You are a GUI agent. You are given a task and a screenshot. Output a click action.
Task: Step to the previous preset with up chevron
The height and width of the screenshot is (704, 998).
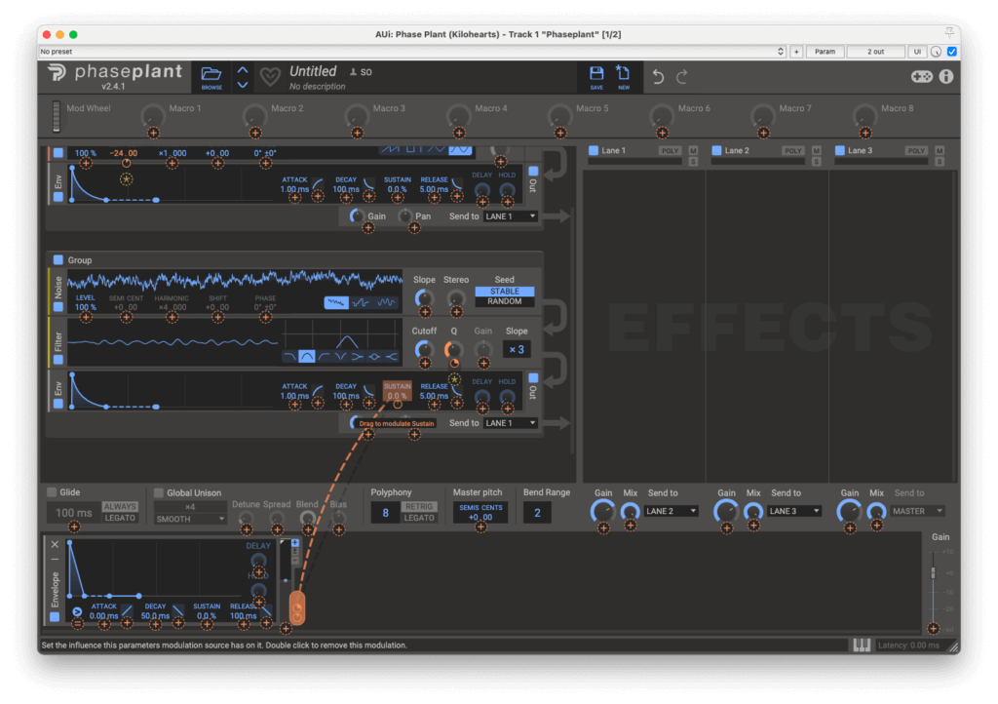point(243,70)
